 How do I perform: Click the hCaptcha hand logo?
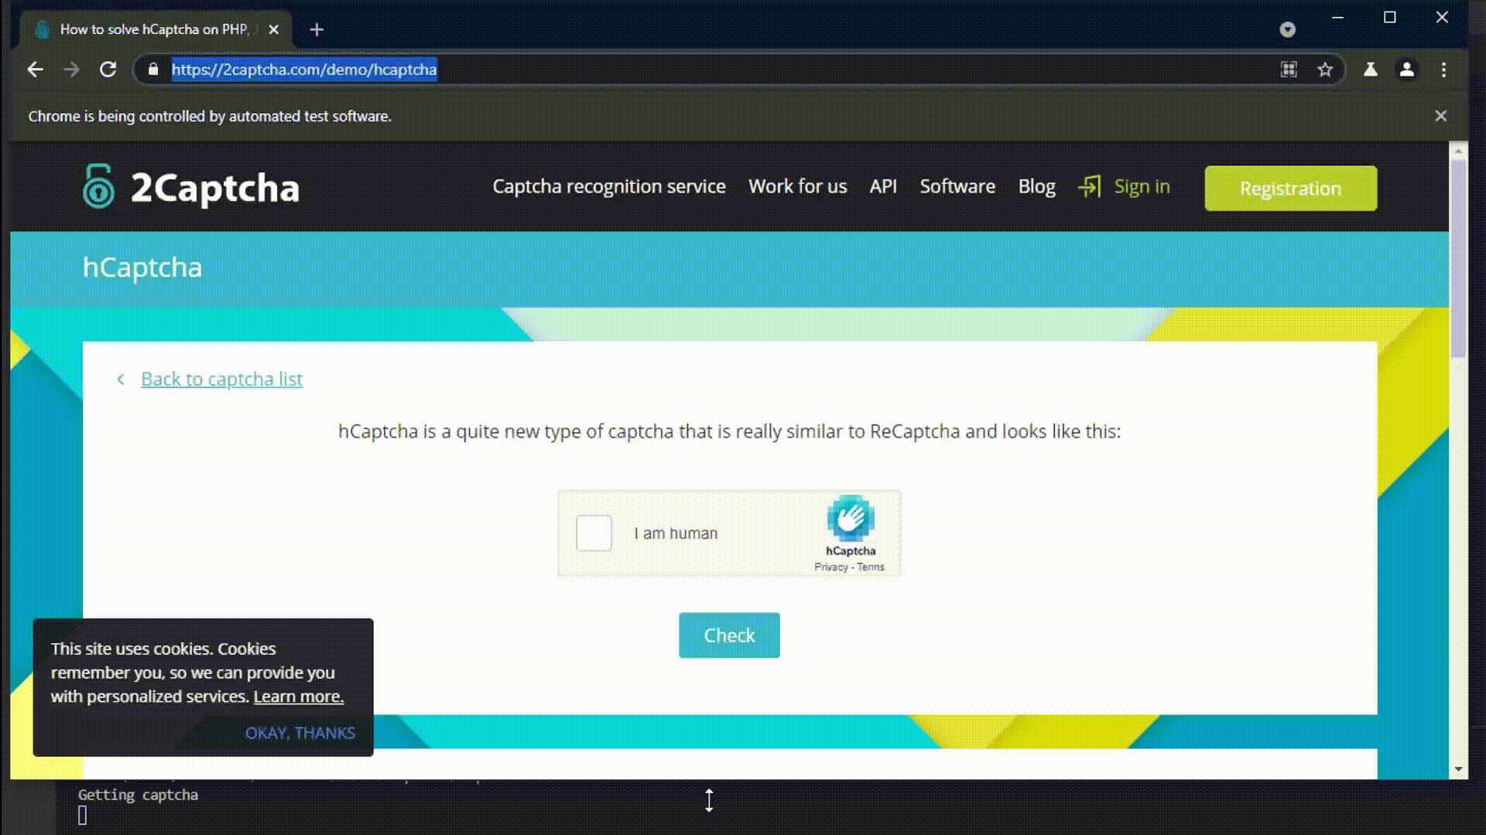851,518
